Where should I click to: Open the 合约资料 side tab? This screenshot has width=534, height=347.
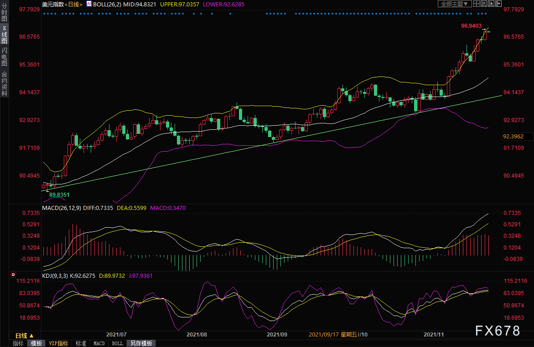click(5, 84)
